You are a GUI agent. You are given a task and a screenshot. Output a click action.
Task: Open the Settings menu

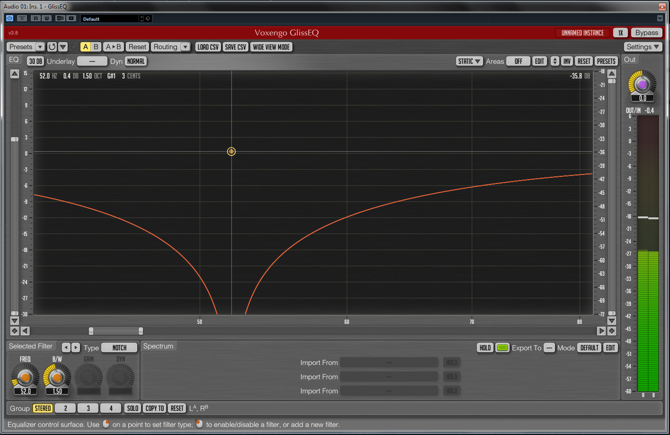click(643, 47)
